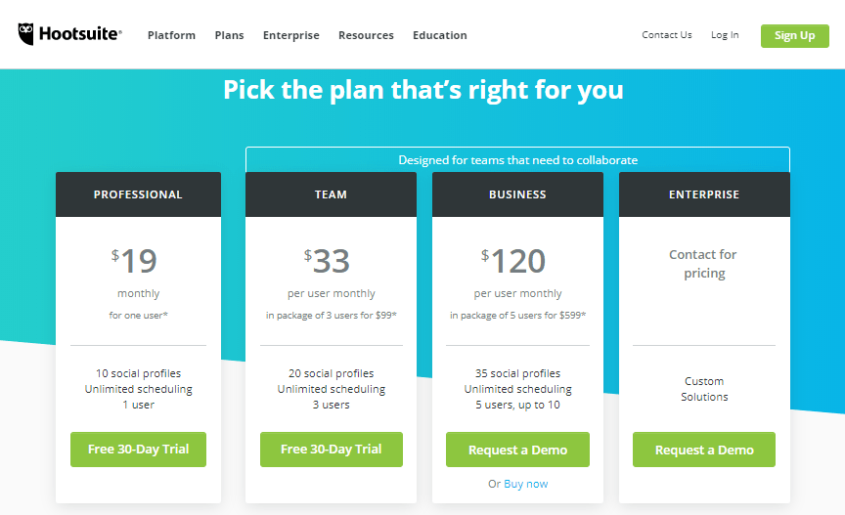Select the Team plan header
Screen dimensions: 845x515
[x=331, y=194]
